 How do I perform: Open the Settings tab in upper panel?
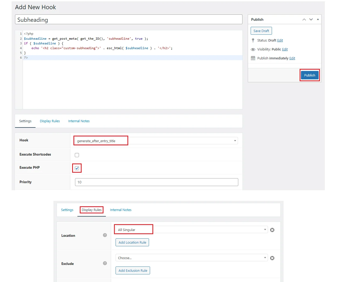tap(25, 121)
